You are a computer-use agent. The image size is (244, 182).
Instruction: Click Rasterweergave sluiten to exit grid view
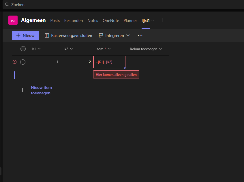(x=68, y=35)
